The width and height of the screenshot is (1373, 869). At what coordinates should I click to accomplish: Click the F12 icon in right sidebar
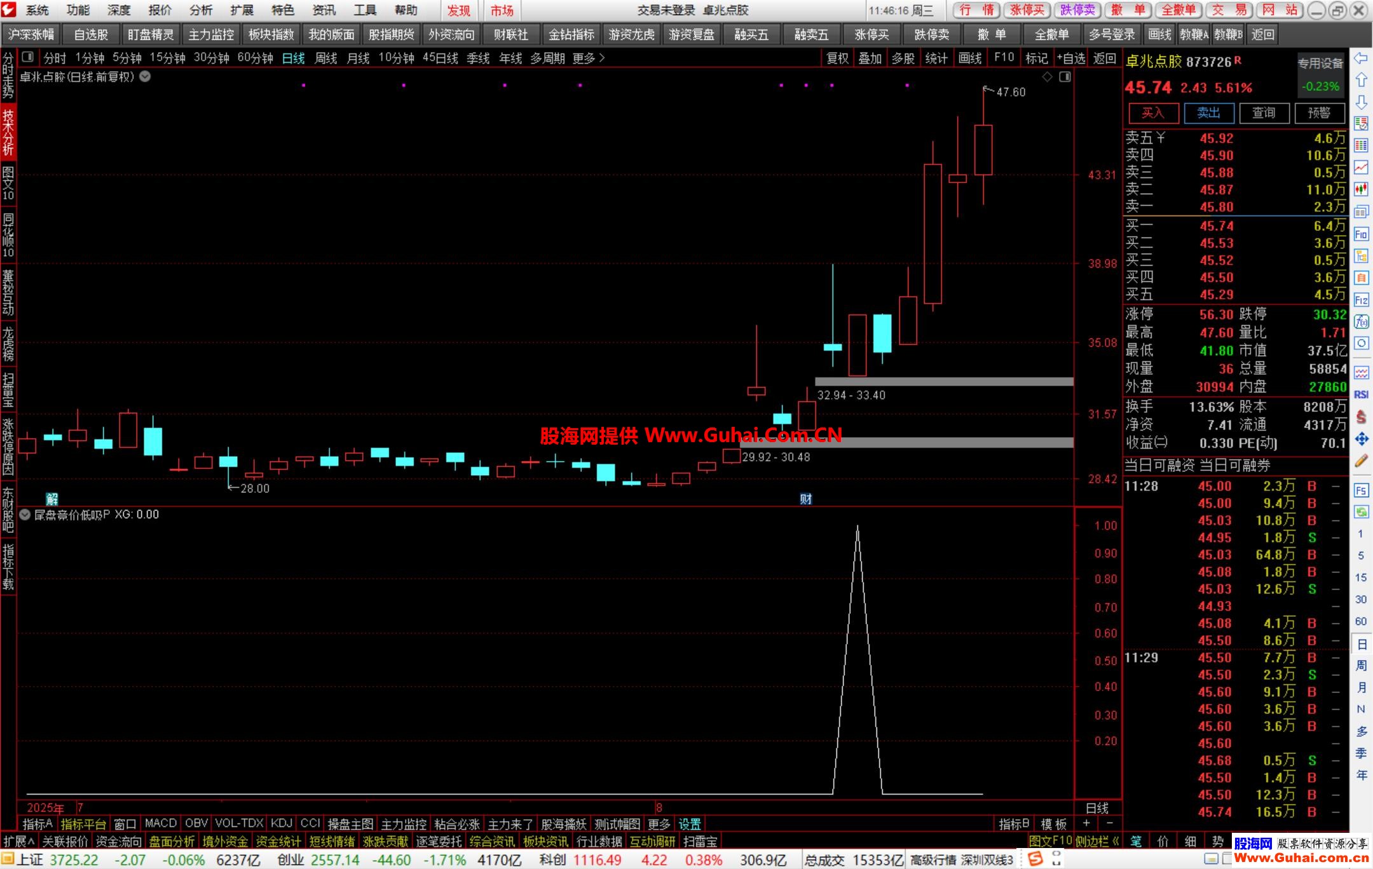coord(1361,299)
